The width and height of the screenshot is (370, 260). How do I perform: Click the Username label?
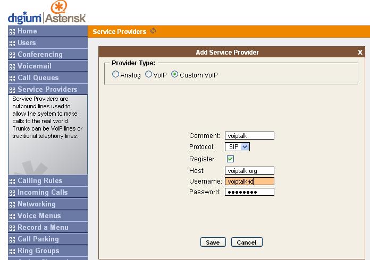(206, 181)
